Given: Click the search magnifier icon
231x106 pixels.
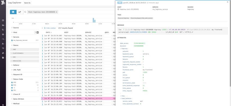Looking at the screenshot, I should (25, 12).
